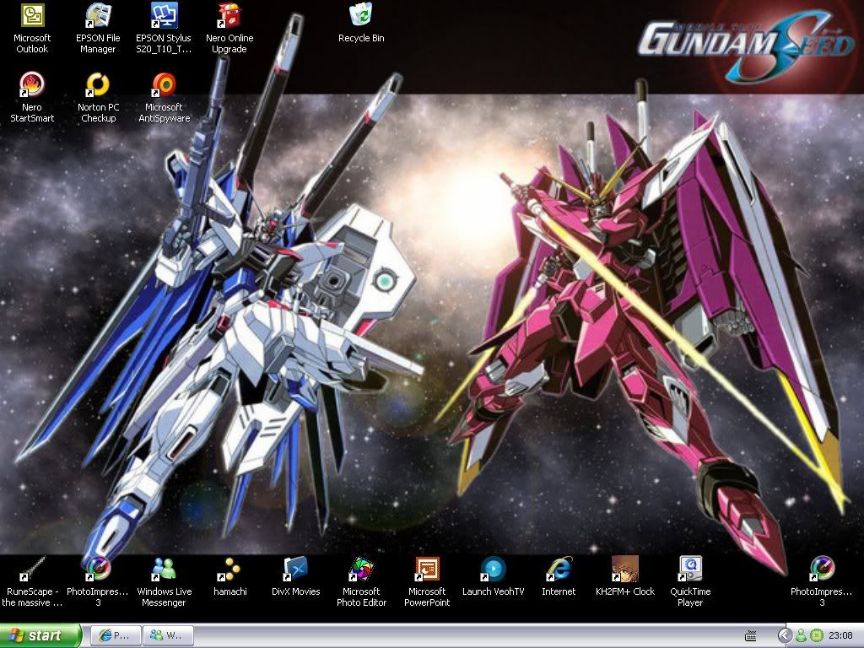Expand hidden system tray icons
Viewport: 864px width, 648px height.
(785, 636)
